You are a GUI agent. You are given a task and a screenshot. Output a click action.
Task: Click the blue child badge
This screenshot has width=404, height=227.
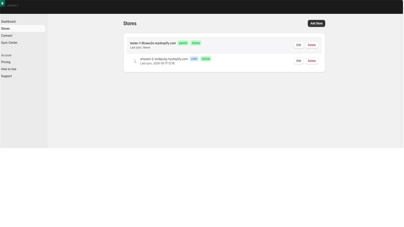coord(194,59)
